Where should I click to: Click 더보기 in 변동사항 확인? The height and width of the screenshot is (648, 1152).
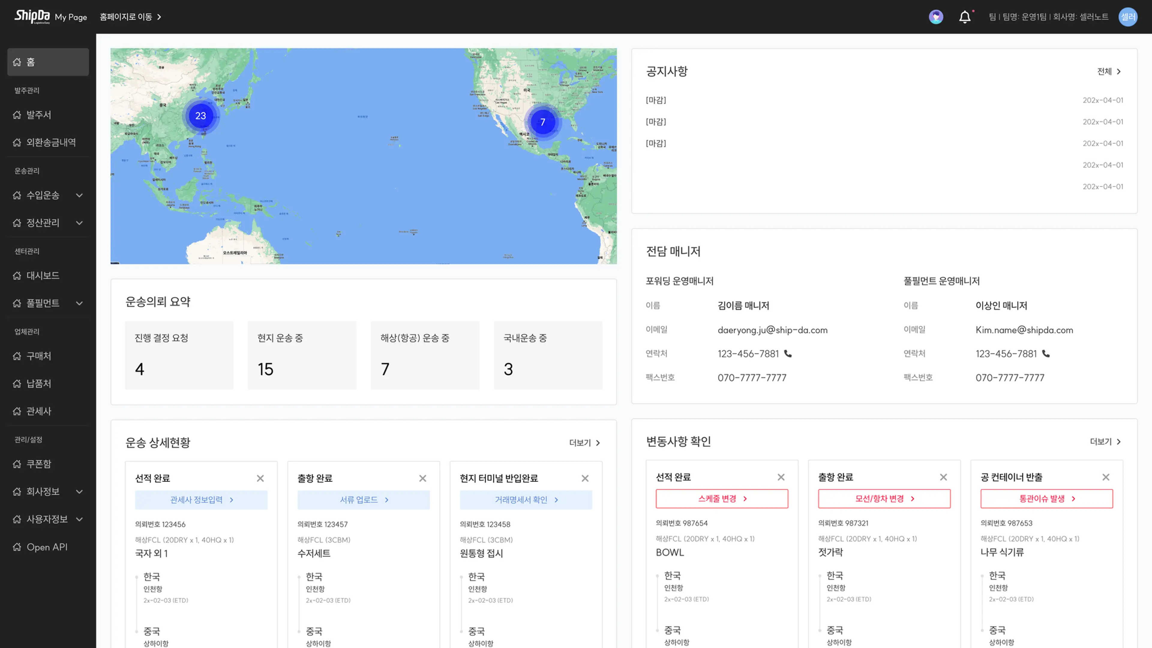pyautogui.click(x=1105, y=442)
